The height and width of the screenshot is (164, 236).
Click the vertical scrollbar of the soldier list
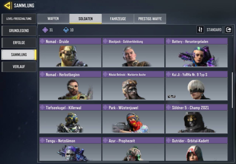[x=232, y=90]
